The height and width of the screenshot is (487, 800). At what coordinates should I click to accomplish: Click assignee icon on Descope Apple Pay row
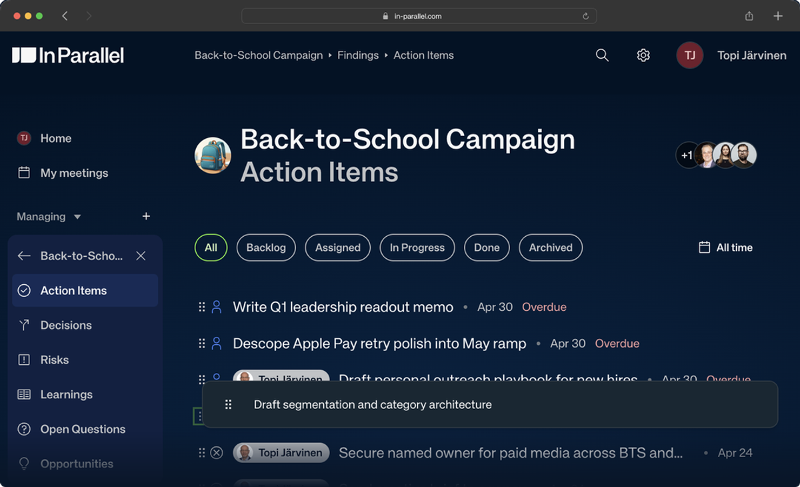216,344
